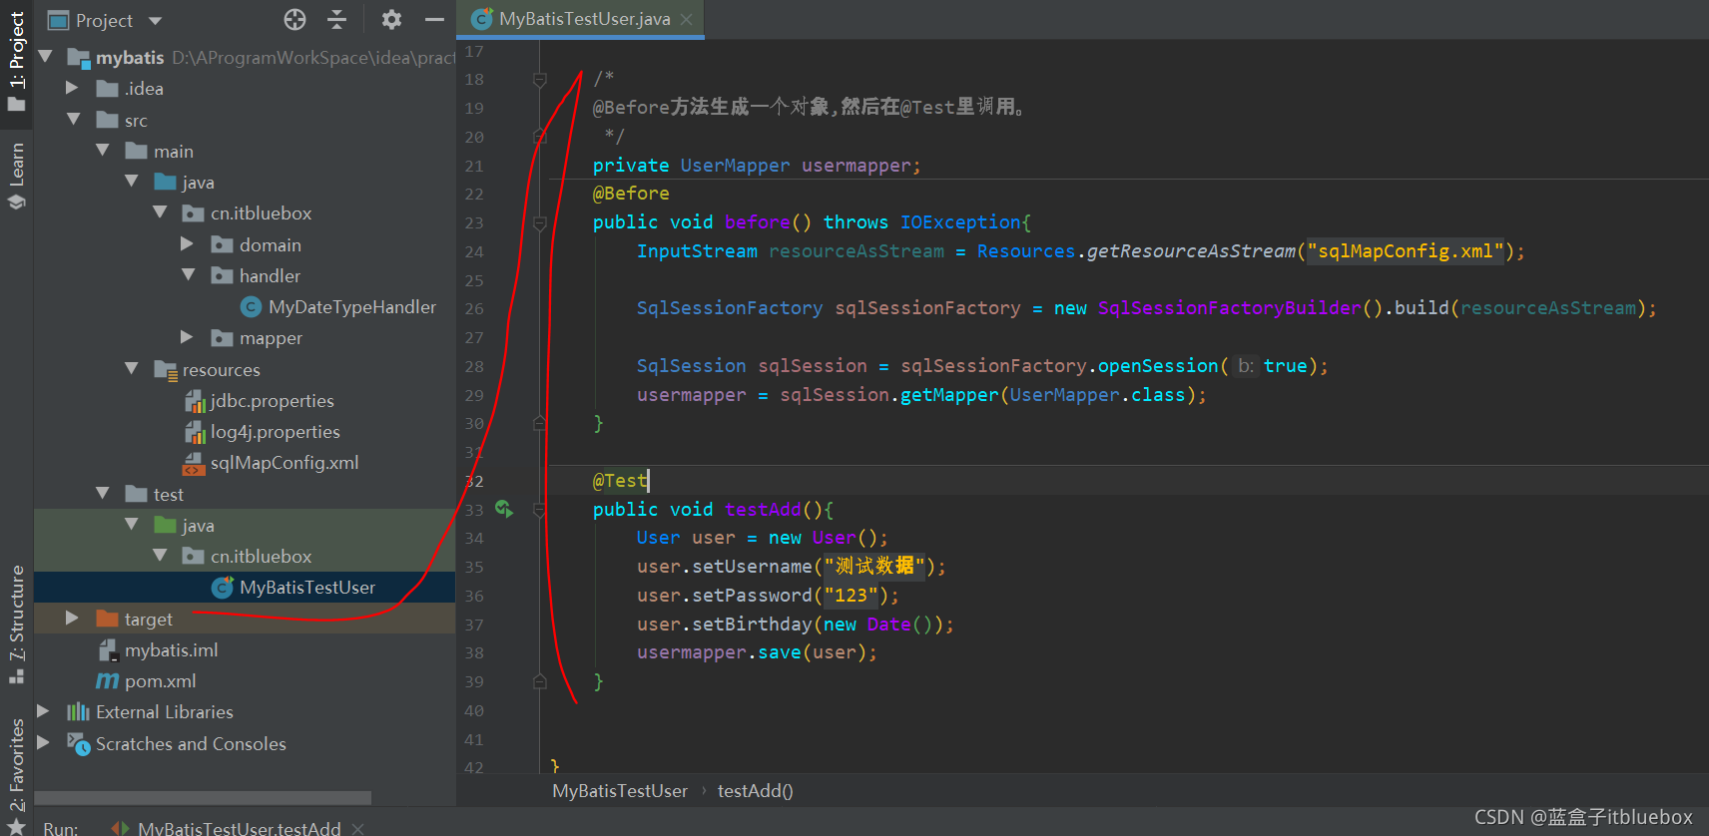
Task: Collapse the mybatis project root arrow
Action: click(45, 57)
